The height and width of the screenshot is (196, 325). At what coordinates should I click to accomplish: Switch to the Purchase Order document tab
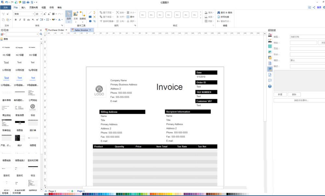56,30
